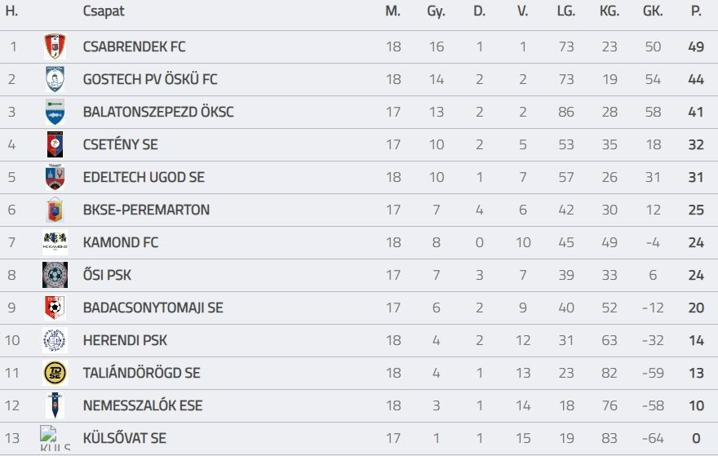This screenshot has height=456, width=718.
Task: Click the Balatonszepezd ÖKSC team crest
Action: [x=55, y=112]
